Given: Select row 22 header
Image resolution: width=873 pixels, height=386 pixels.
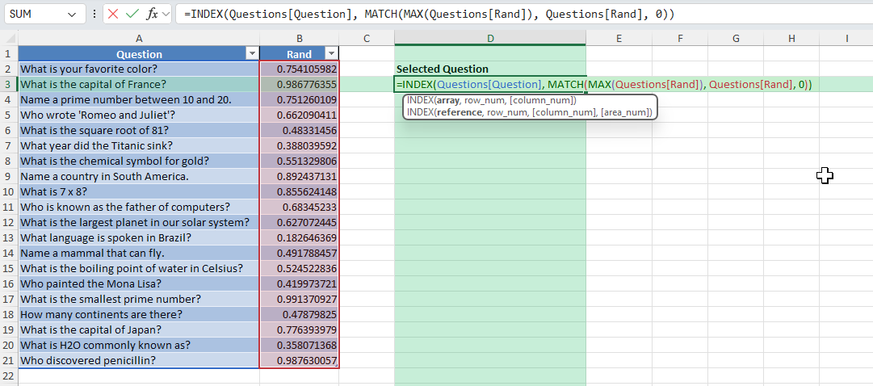Looking at the screenshot, I should pos(9,376).
